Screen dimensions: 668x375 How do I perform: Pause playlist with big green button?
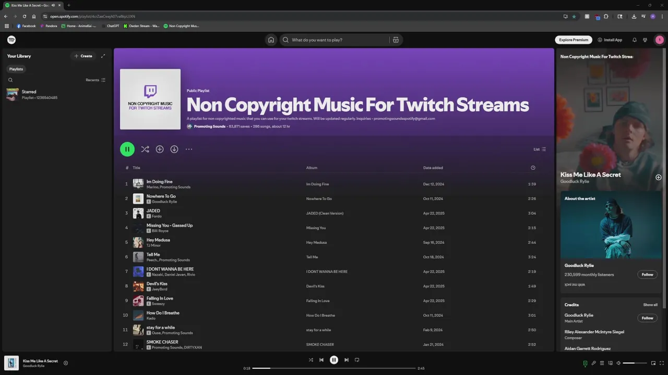tap(127, 149)
